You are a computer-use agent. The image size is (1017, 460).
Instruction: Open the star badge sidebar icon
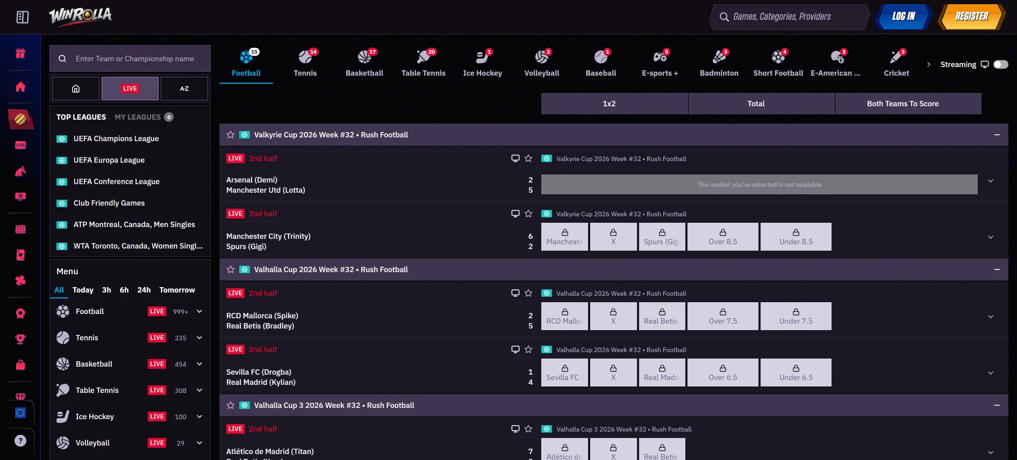pos(20,313)
